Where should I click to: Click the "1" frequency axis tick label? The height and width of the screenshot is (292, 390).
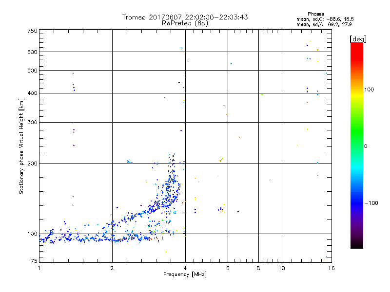tap(39, 268)
